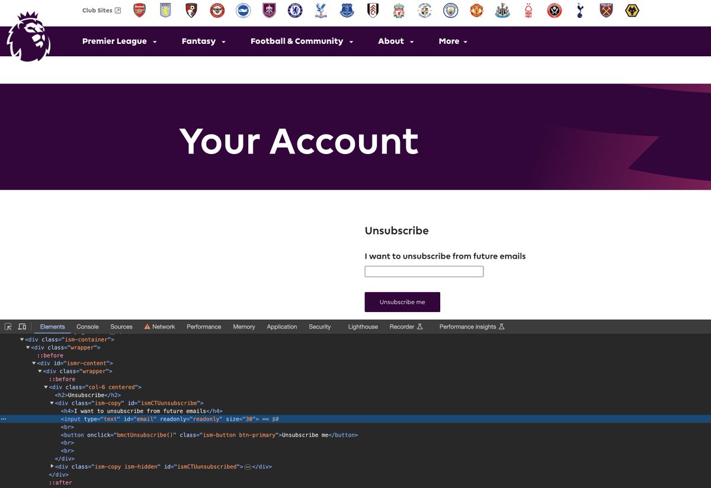The height and width of the screenshot is (488, 711).
Task: Switch to the Console tab
Action: click(88, 326)
